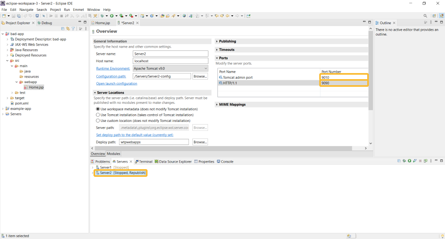Image resolution: width=445 pixels, height=239 pixels.
Task: Switch to the Modules tab
Action: click(114, 154)
